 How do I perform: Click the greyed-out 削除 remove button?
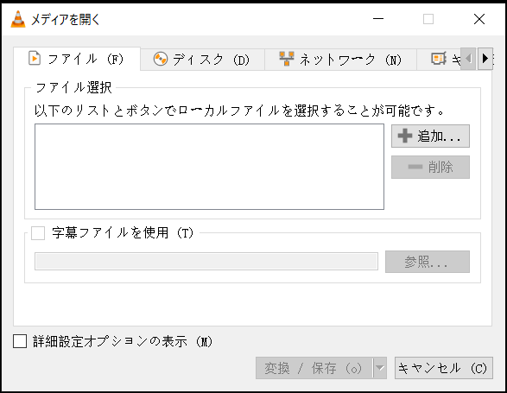(x=430, y=167)
